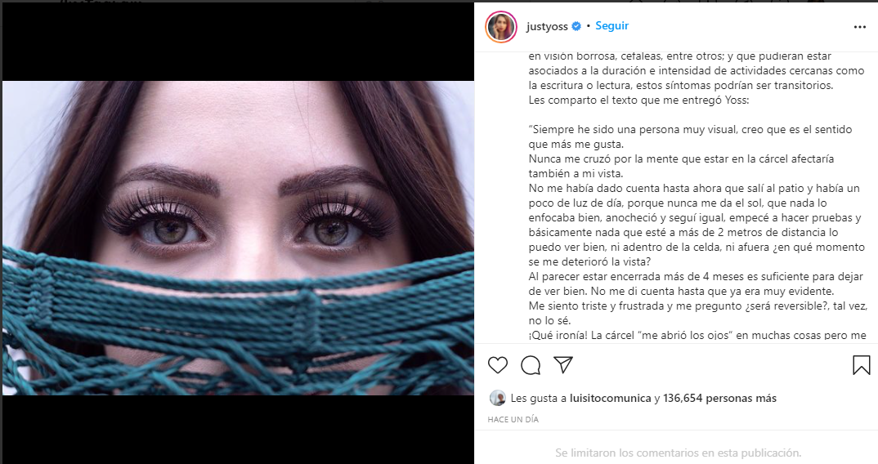Click the post photo of the woman's eyes
The image size is (878, 464).
(238, 238)
